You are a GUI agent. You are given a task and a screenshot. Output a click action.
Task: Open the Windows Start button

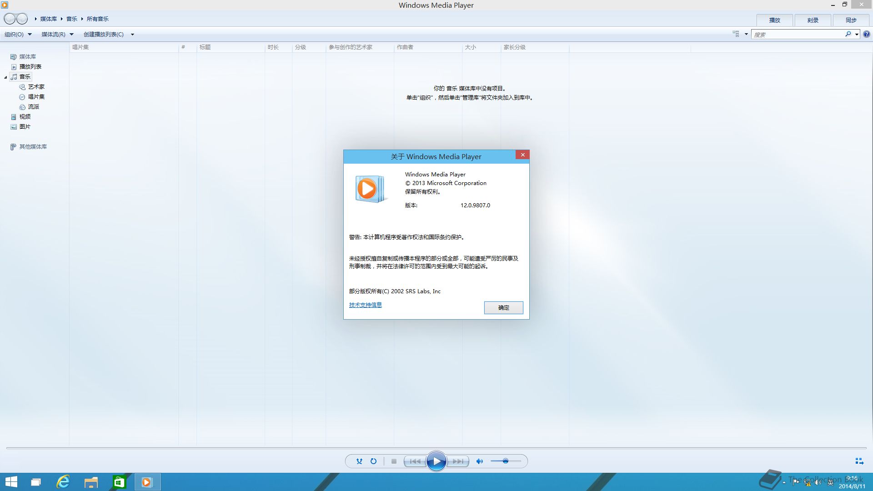[x=11, y=482]
